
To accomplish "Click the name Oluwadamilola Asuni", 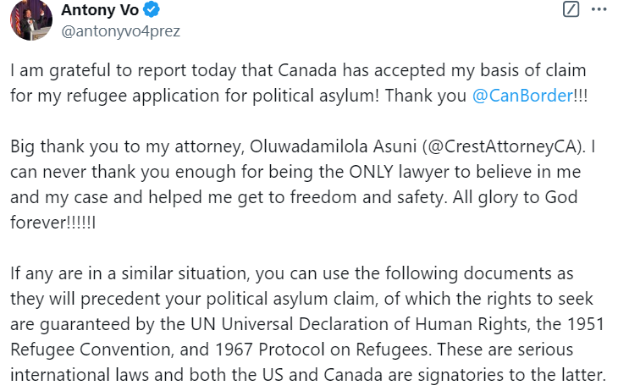I will coord(333,146).
